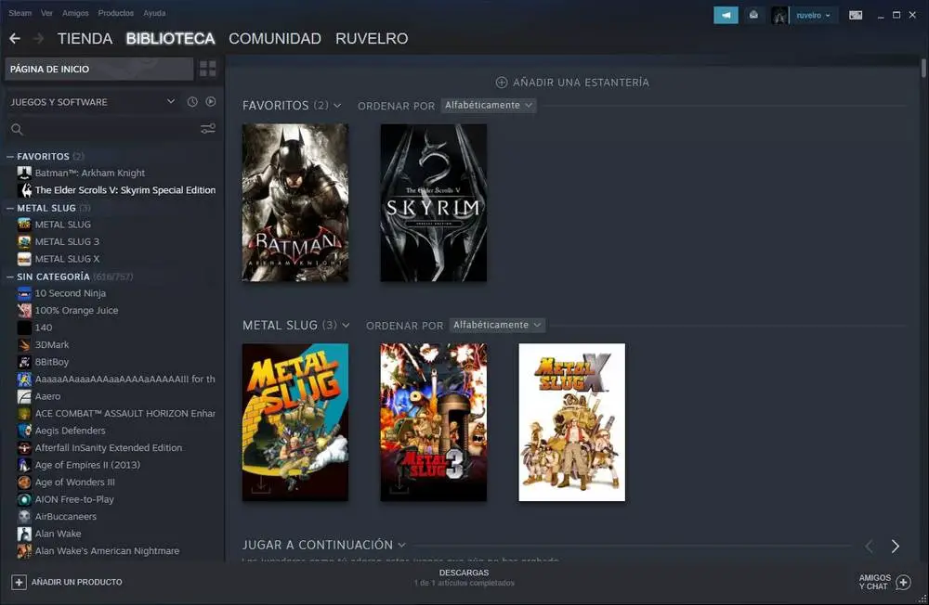The image size is (929, 605).
Task: Click the forward navigation arrow
Action: coord(38,38)
